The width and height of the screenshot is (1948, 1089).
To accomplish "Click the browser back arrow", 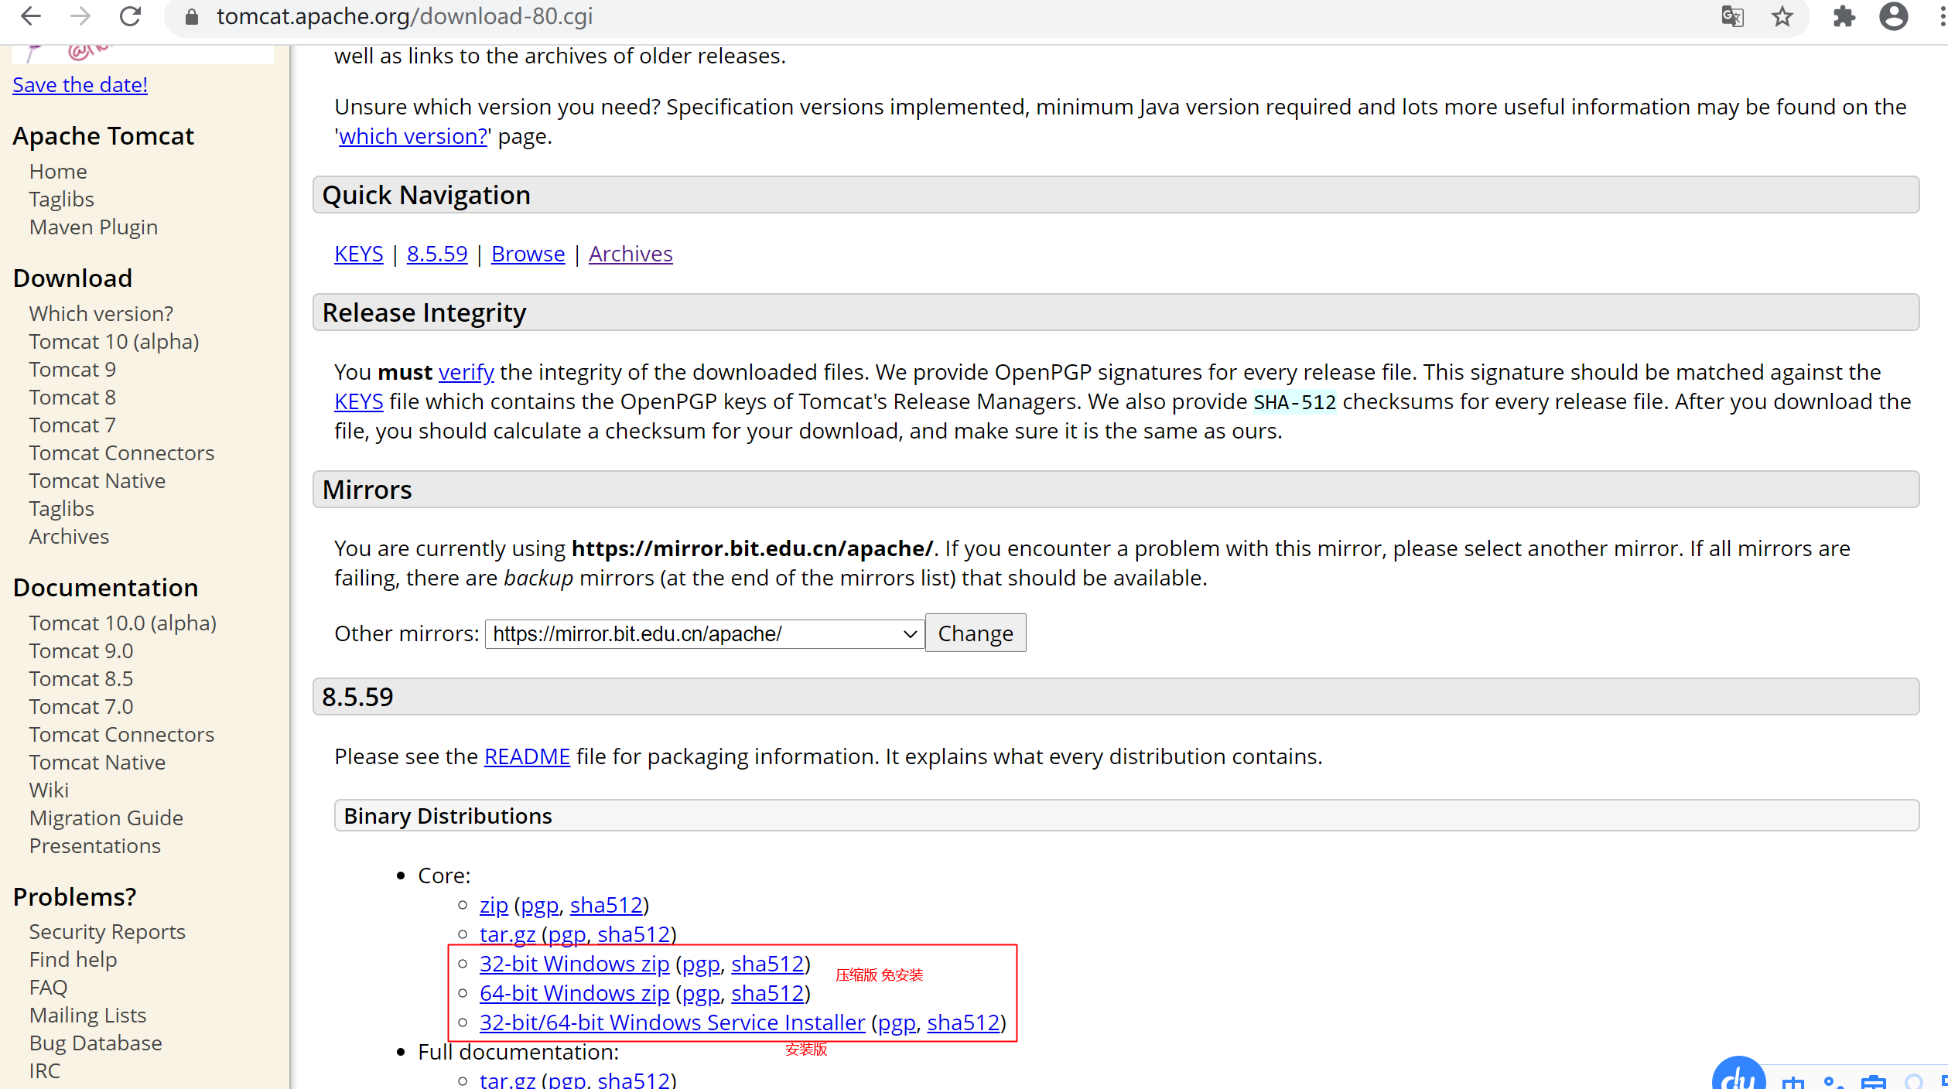I will tap(31, 16).
